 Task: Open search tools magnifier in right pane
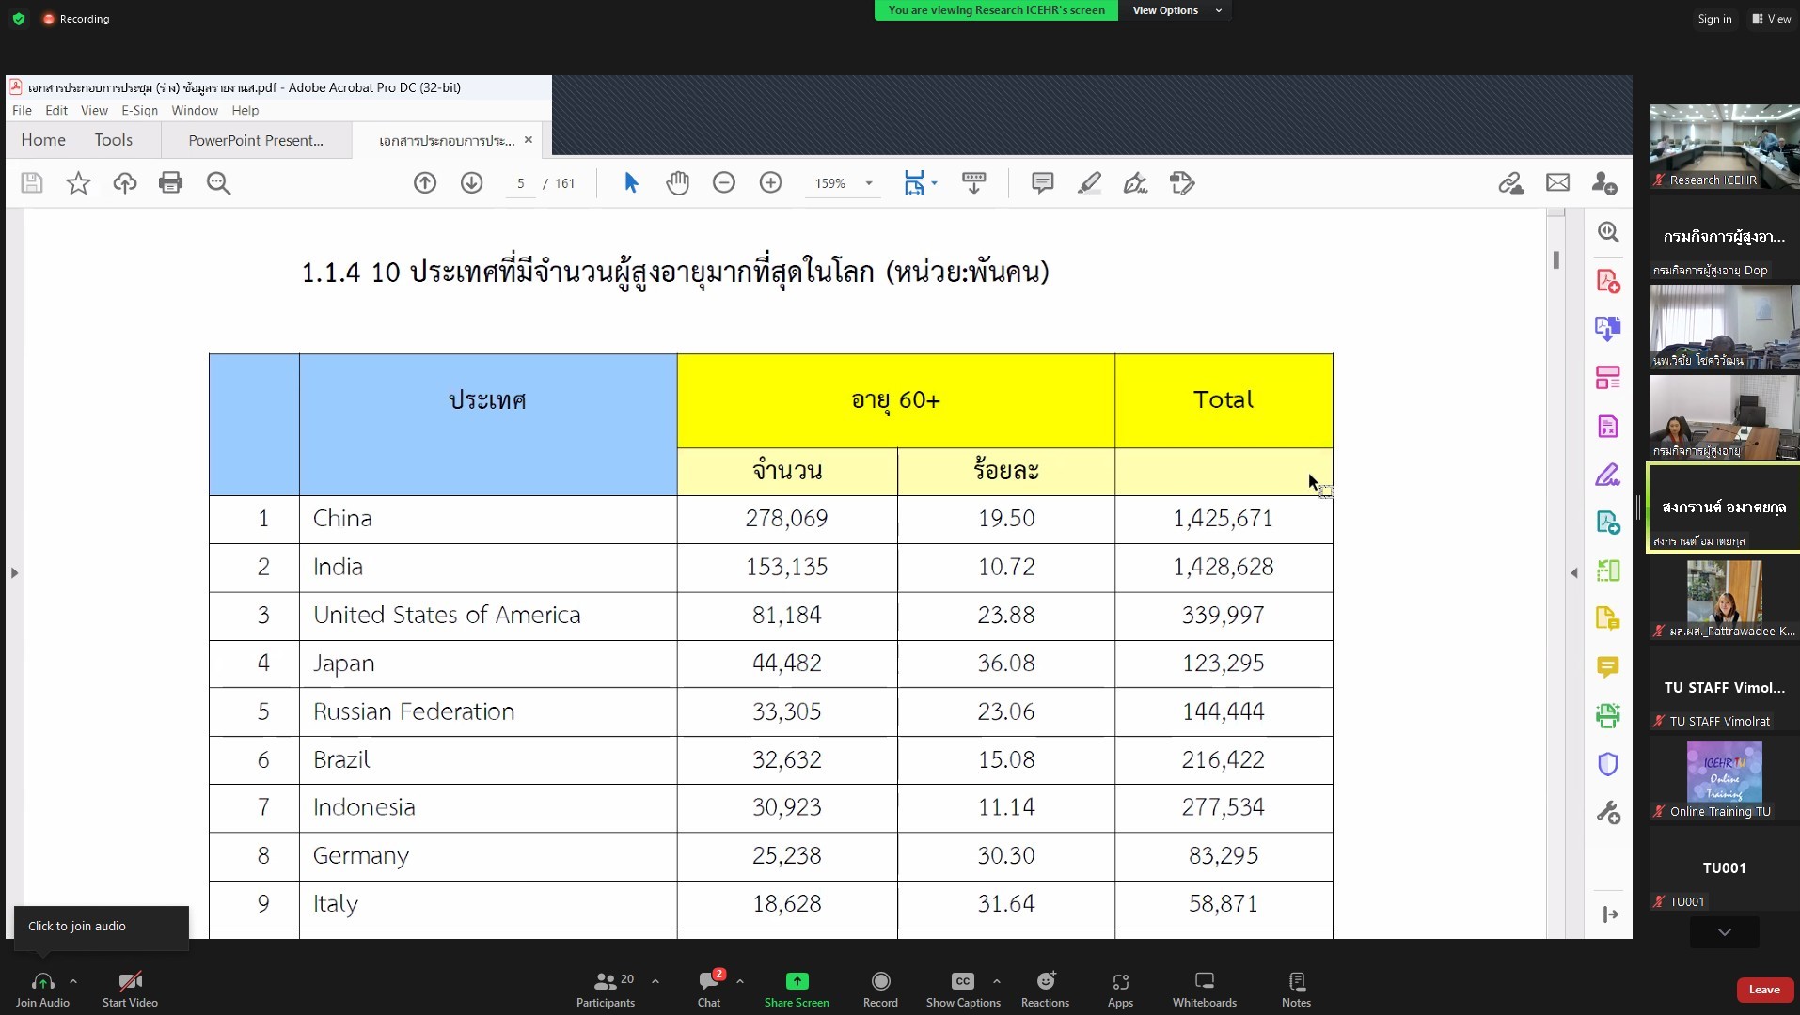1608,232
